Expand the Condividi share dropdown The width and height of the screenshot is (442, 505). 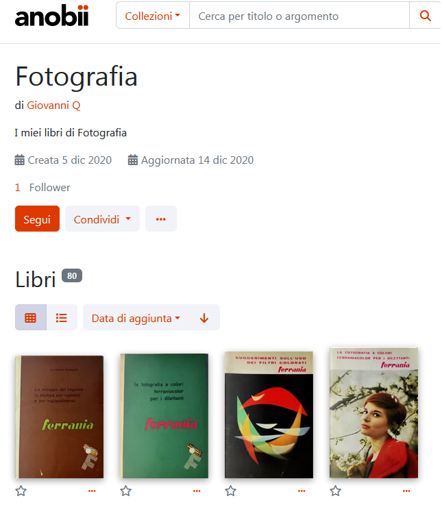click(102, 219)
